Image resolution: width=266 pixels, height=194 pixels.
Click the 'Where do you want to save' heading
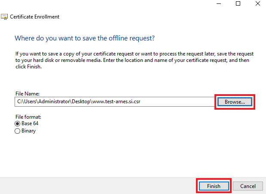85,38
